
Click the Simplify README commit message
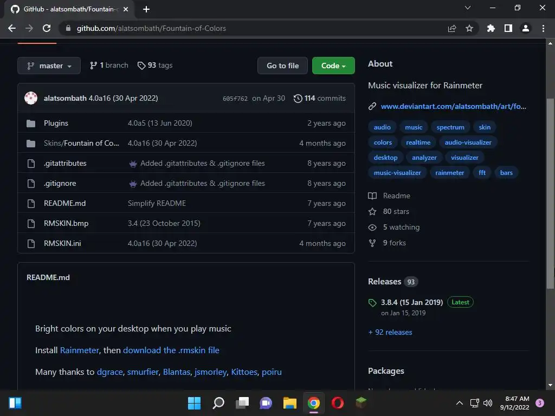click(157, 204)
